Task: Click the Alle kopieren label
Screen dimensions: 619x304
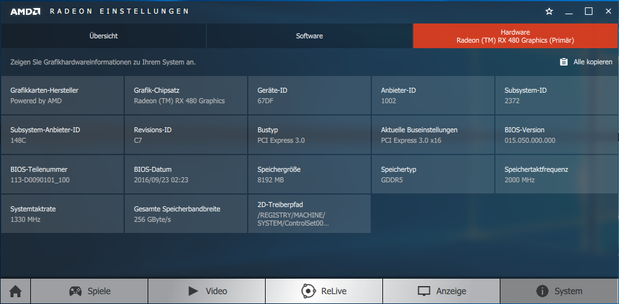Action: point(593,62)
